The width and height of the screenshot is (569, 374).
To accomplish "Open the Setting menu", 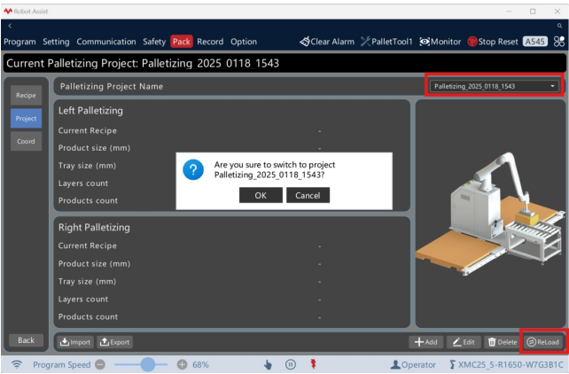I will tap(56, 42).
